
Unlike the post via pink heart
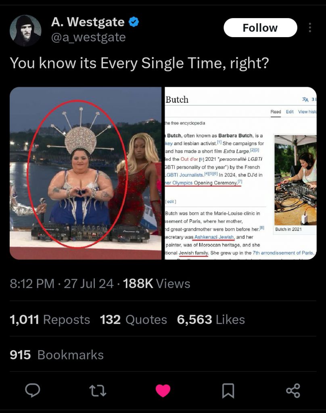pos(163,390)
